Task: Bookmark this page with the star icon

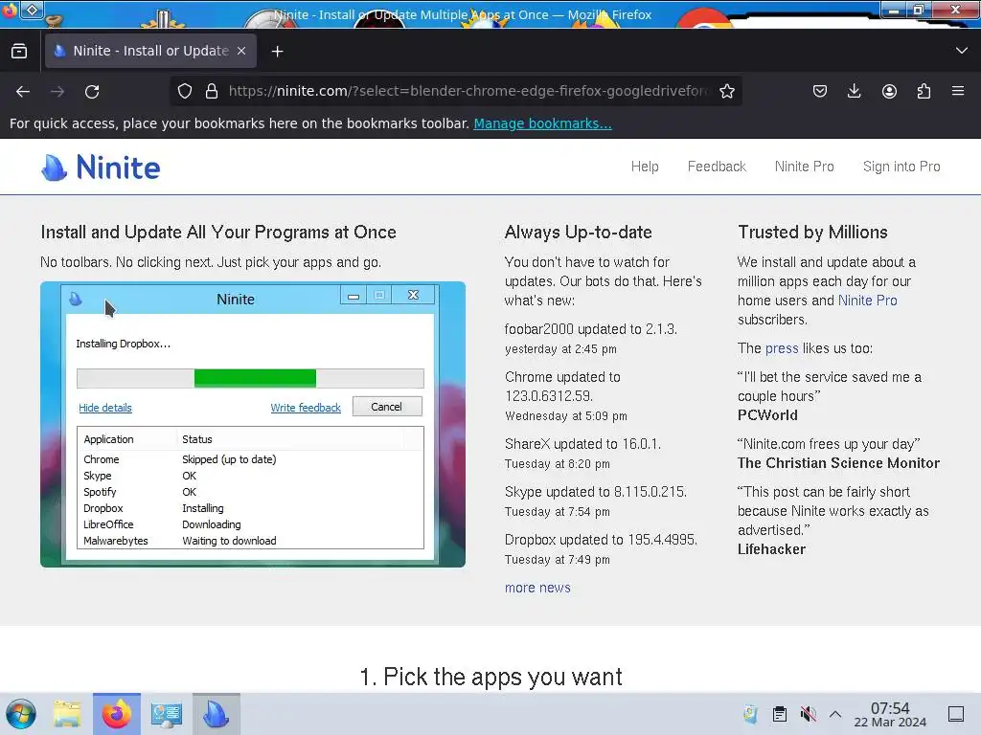Action: click(x=726, y=91)
